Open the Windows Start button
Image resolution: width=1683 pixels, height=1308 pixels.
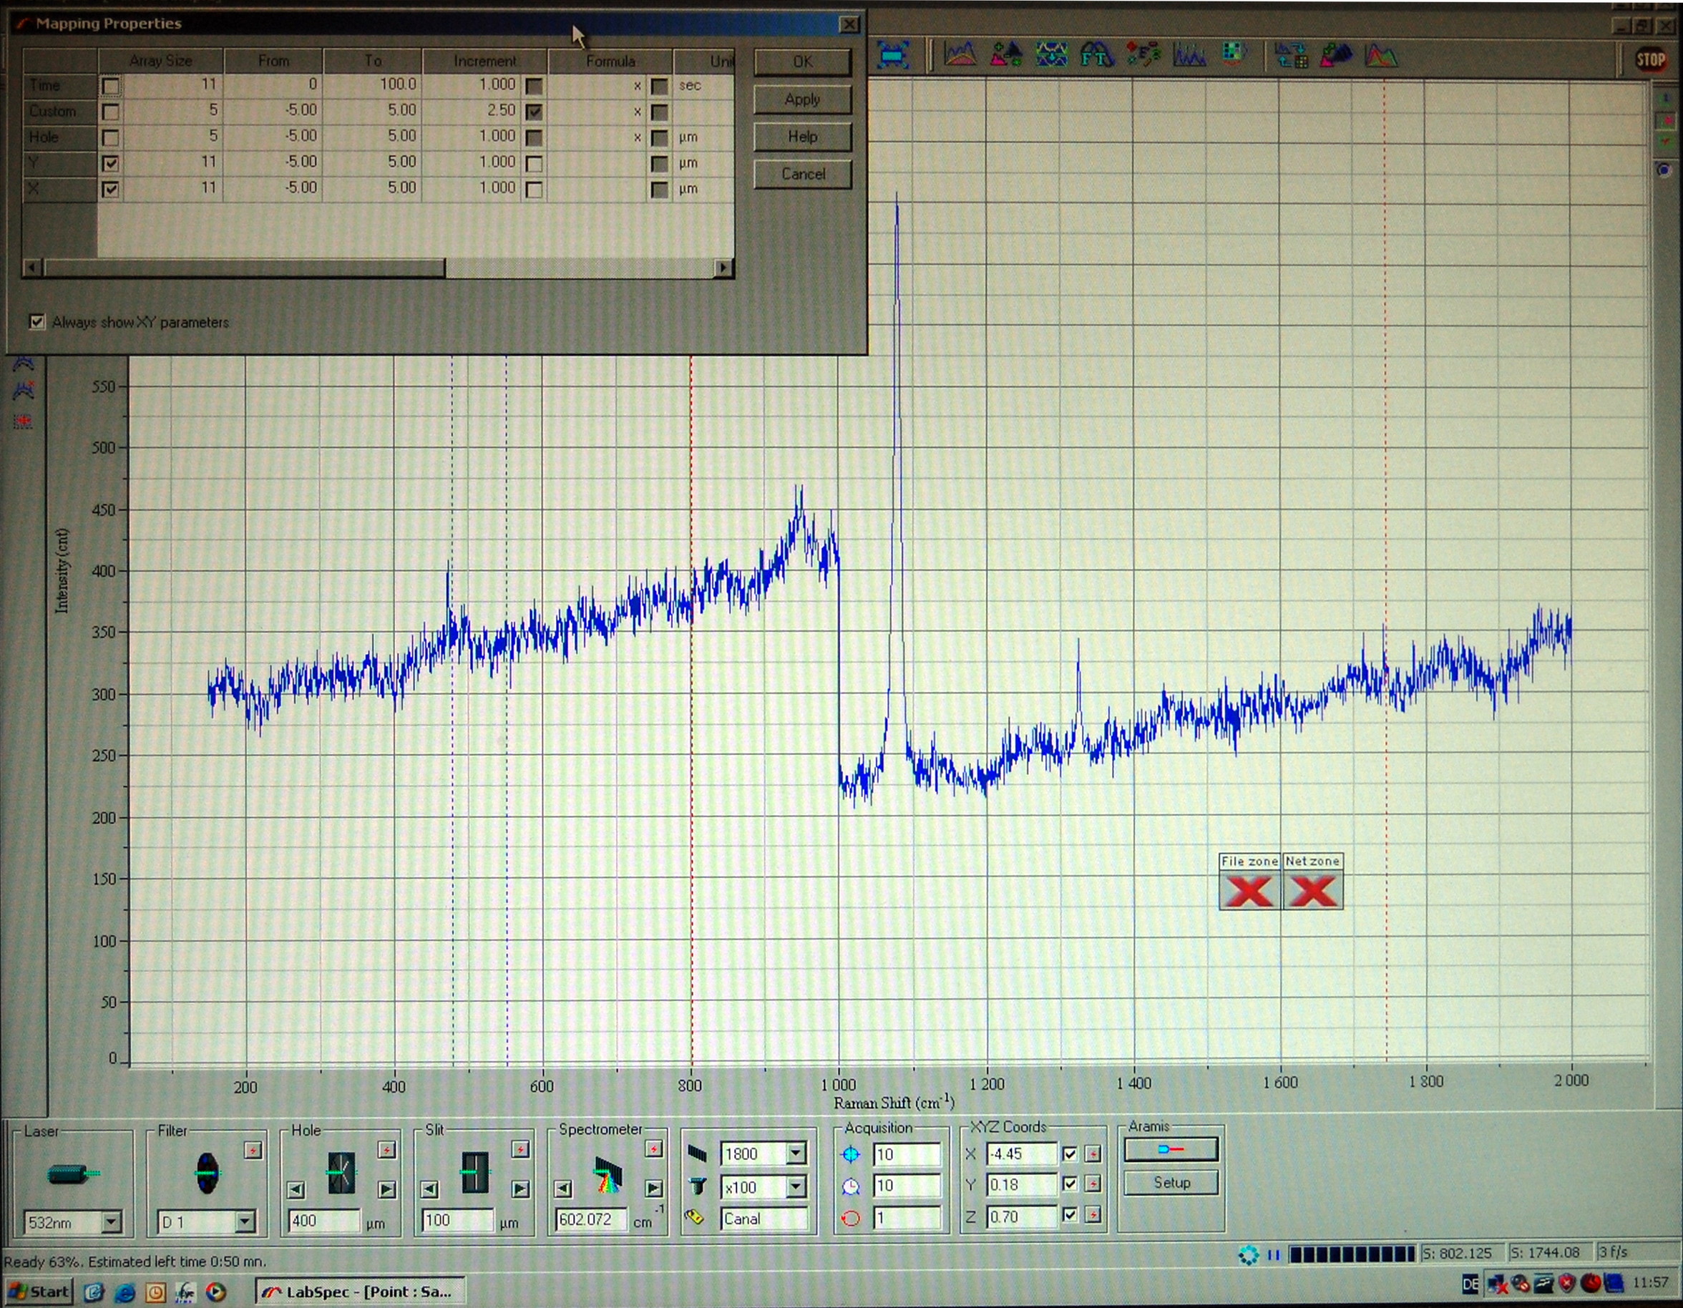pos(39,1291)
